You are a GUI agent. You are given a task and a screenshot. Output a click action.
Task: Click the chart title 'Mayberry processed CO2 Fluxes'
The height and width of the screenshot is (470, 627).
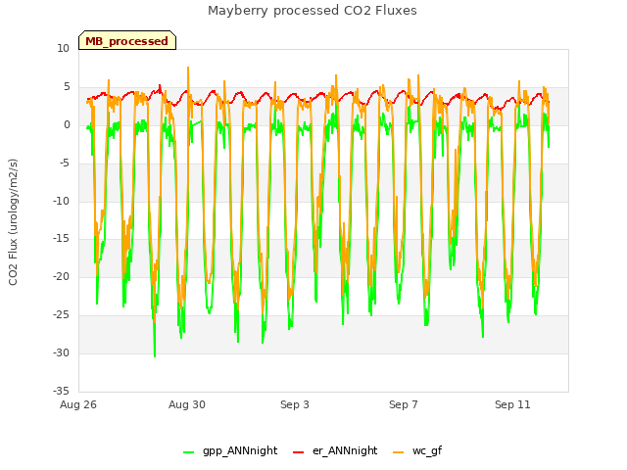click(312, 11)
